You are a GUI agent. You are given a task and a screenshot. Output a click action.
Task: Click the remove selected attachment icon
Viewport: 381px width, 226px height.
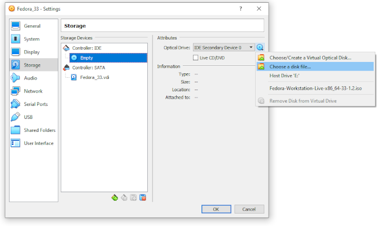(x=143, y=197)
